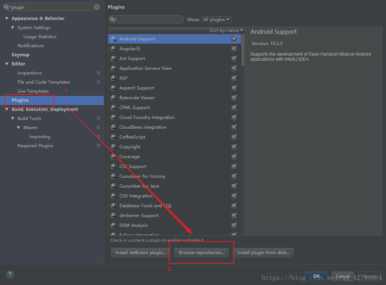Click Browse repositories... button
The image size is (386, 285).
202,253
